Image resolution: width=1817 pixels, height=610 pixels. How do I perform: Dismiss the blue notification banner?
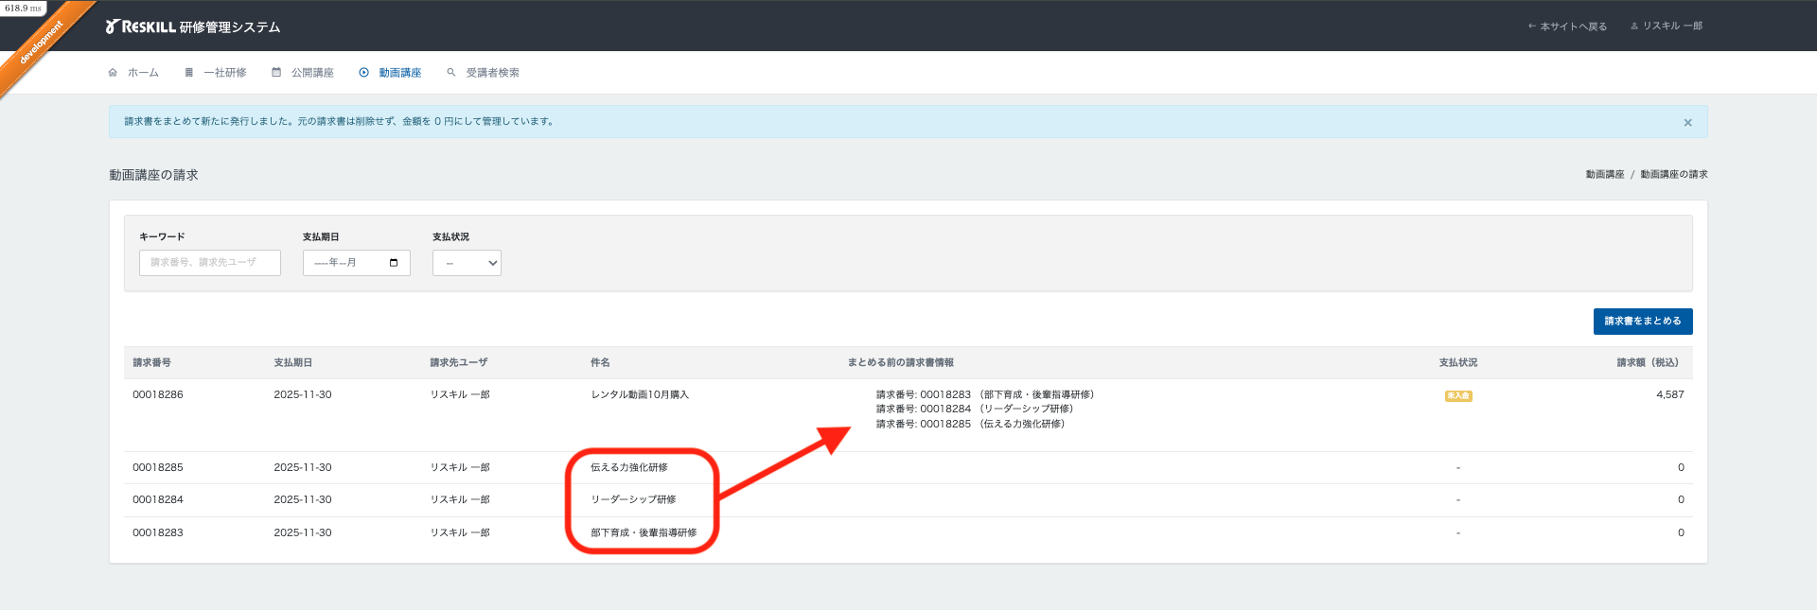coord(1687,123)
